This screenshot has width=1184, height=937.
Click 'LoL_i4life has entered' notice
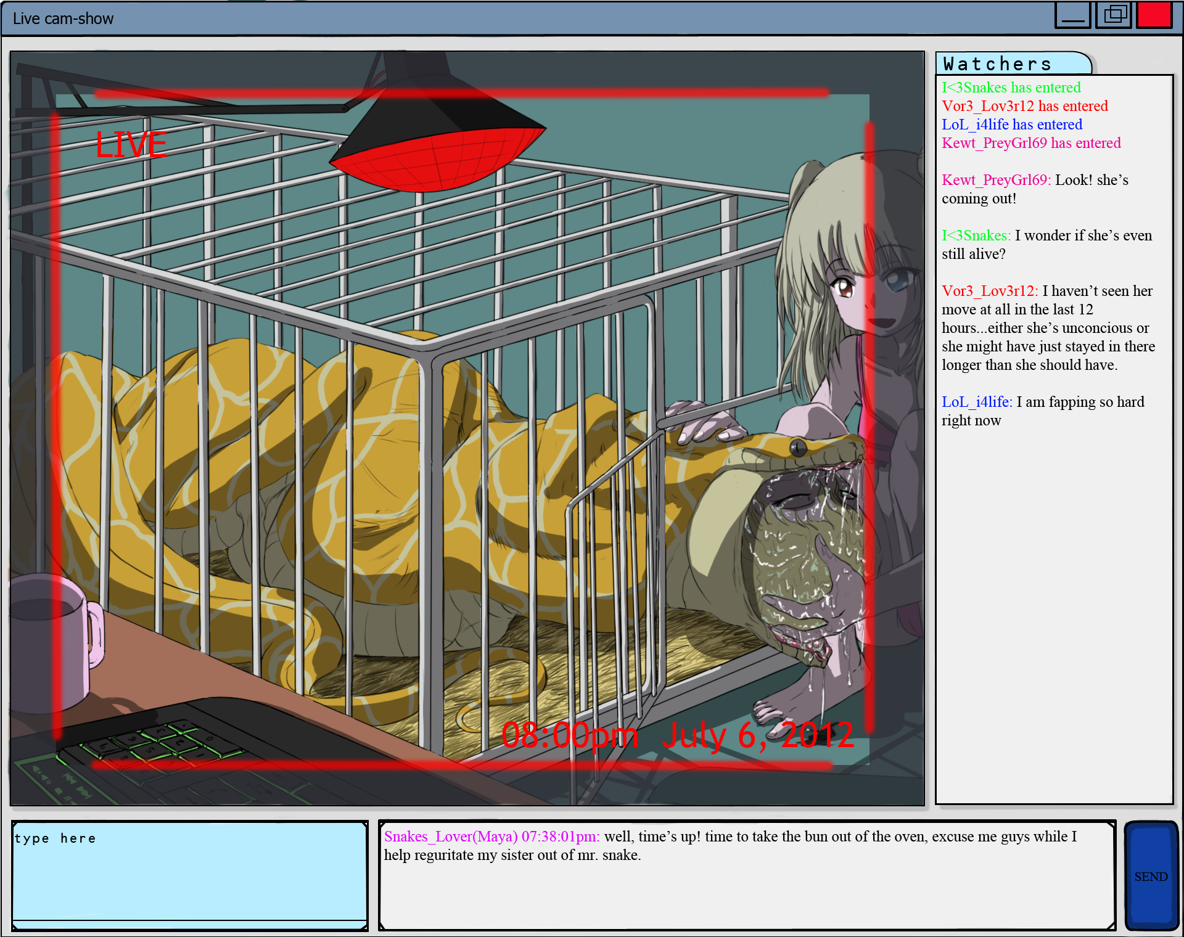tap(1011, 125)
